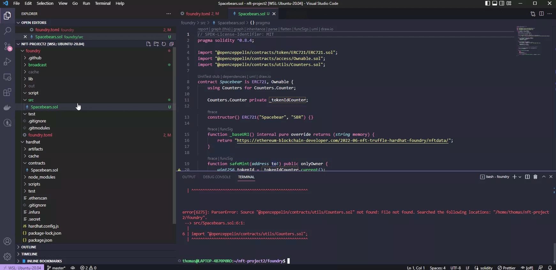Click the master branch status item

click(56, 268)
